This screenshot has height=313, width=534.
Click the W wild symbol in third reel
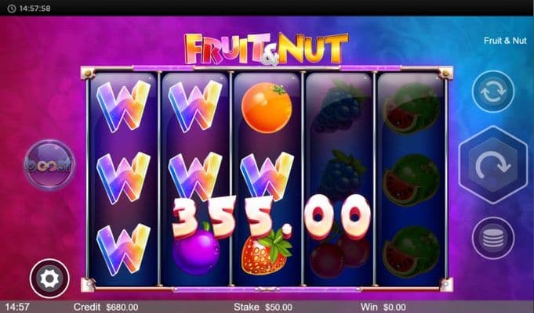tap(267, 176)
